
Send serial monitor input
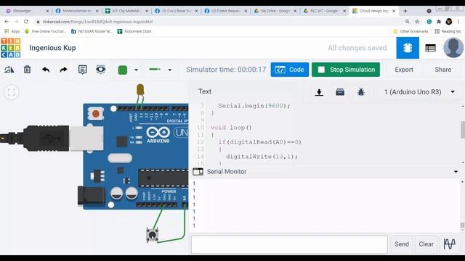pos(402,244)
